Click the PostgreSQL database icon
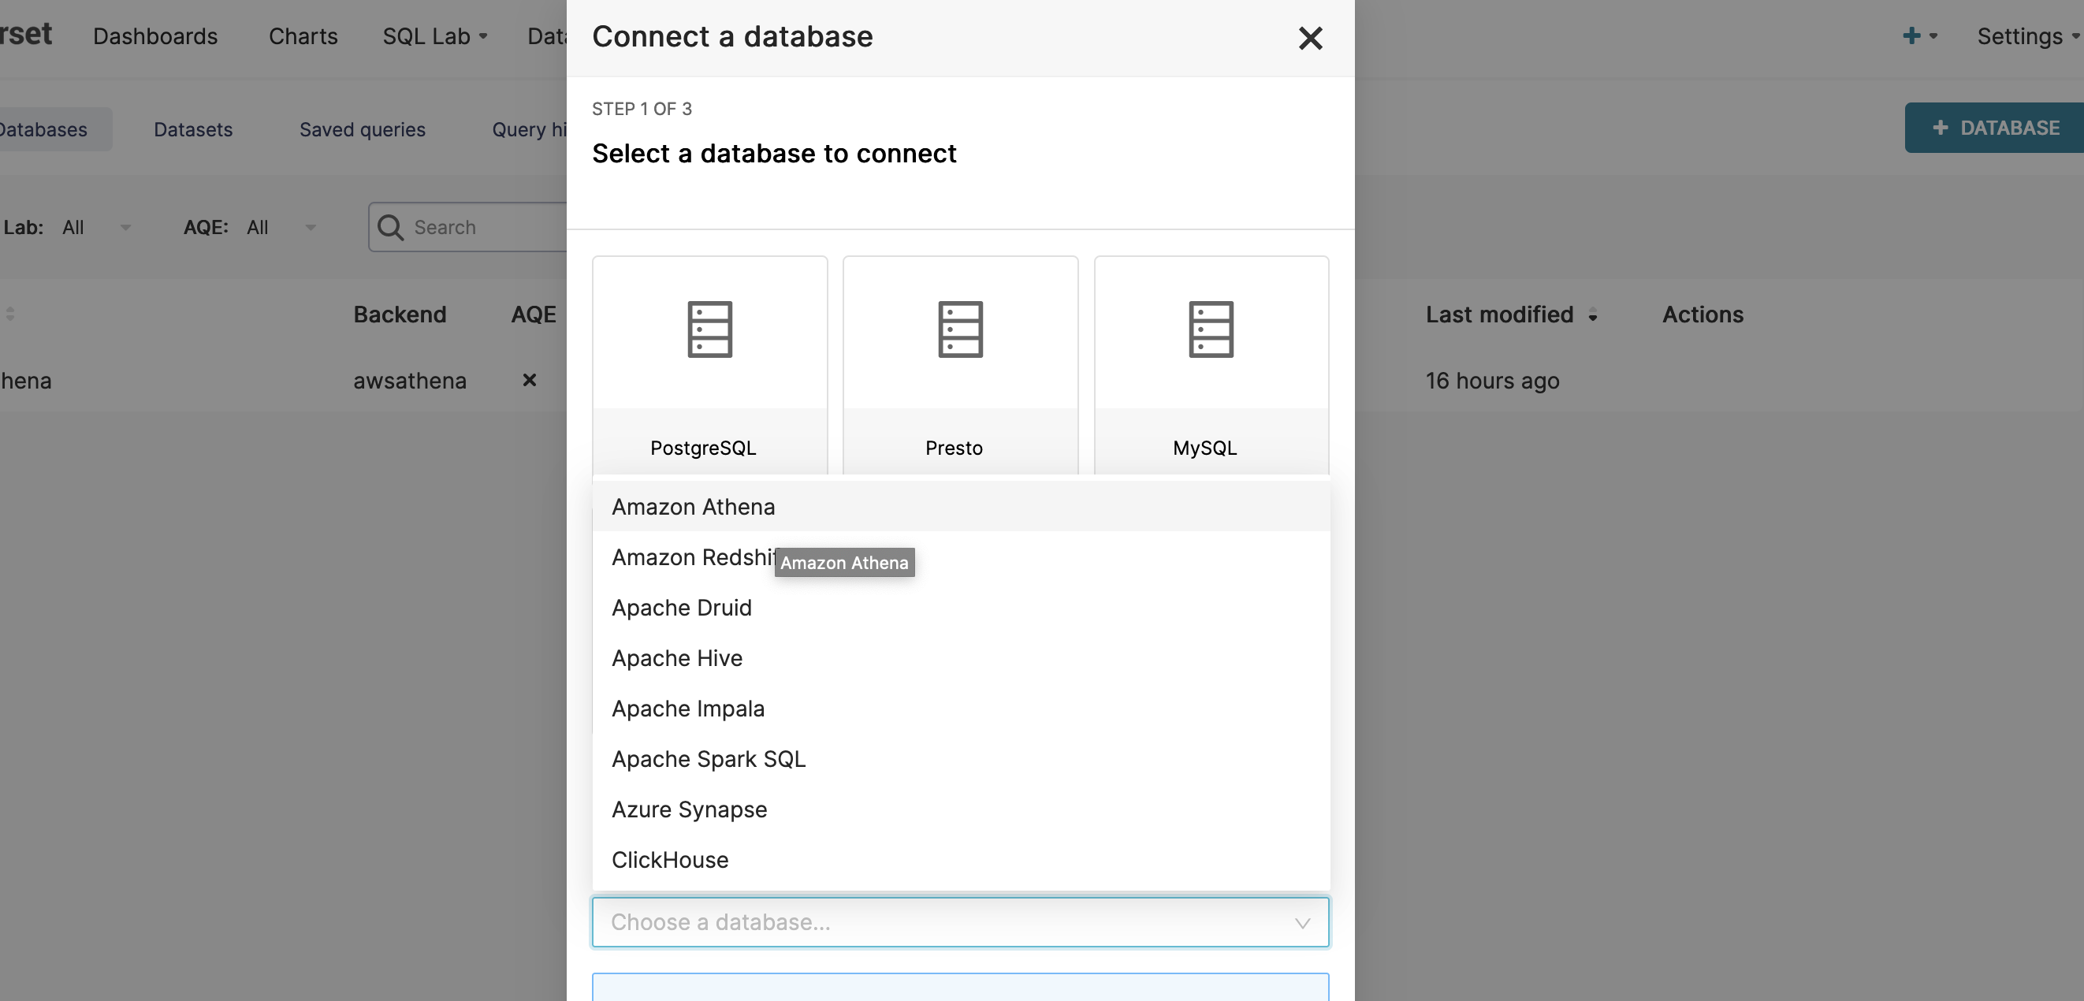The height and width of the screenshot is (1001, 2084). [709, 329]
